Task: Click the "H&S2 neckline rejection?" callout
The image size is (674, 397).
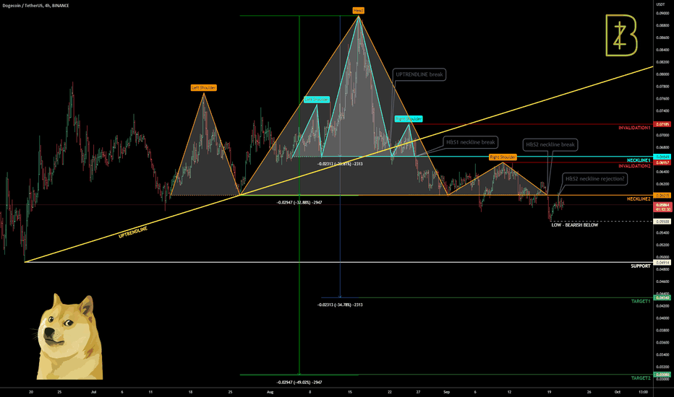Action: (x=595, y=179)
